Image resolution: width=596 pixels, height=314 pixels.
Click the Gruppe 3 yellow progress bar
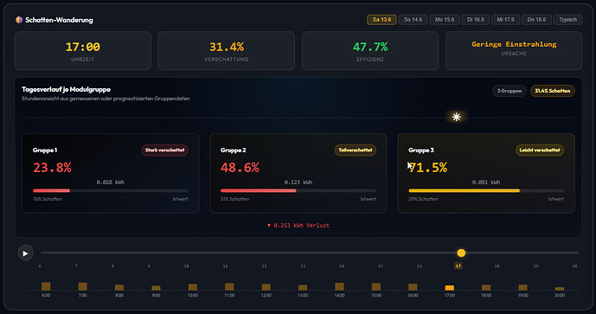465,190
